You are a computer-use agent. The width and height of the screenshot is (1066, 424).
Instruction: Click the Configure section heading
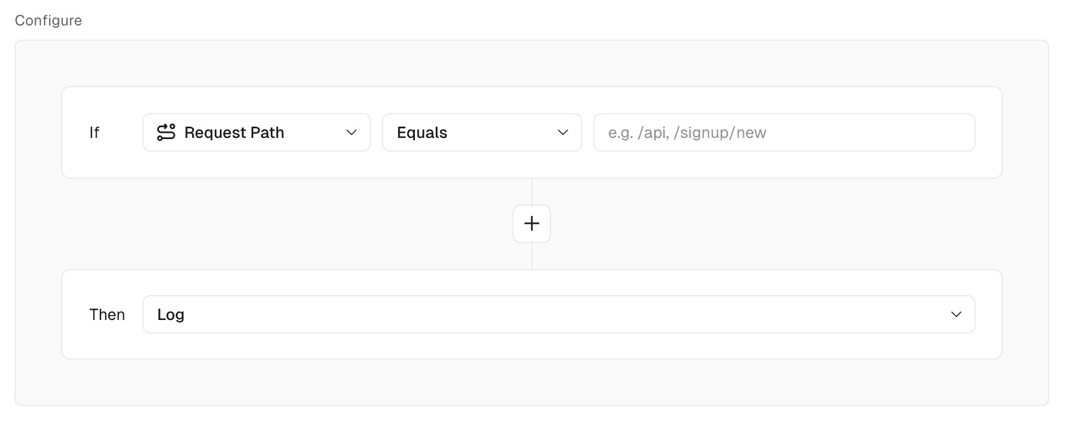(x=49, y=20)
